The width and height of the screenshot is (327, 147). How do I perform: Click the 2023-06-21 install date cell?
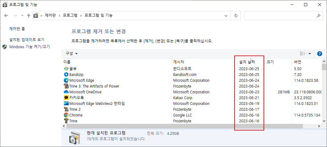click(x=249, y=98)
